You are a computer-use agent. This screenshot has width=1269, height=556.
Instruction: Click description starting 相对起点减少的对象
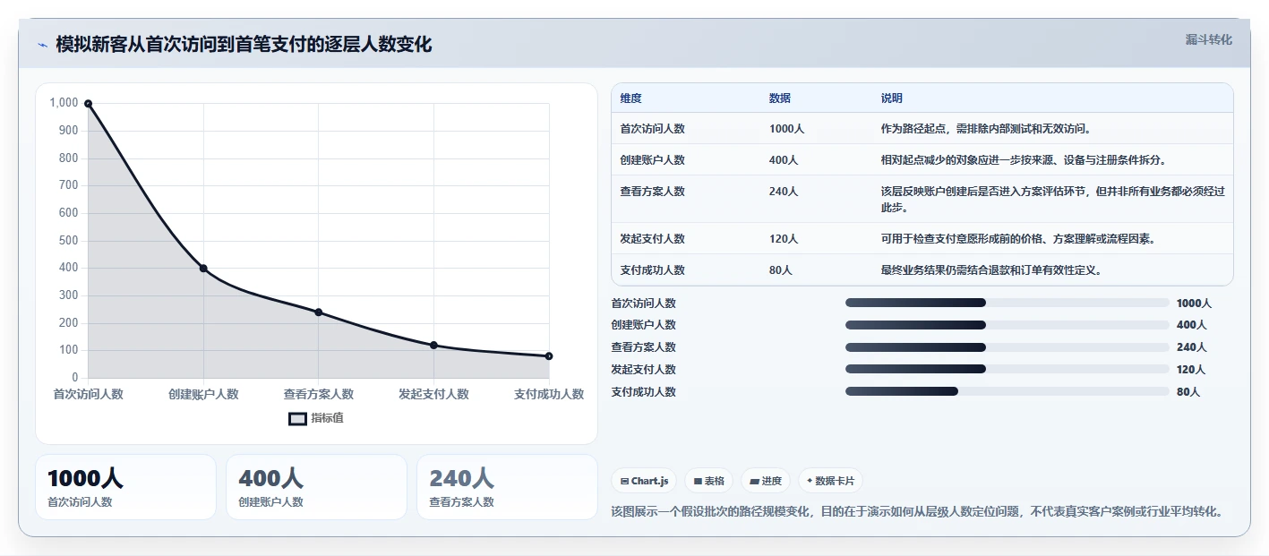pyautogui.click(x=1024, y=160)
